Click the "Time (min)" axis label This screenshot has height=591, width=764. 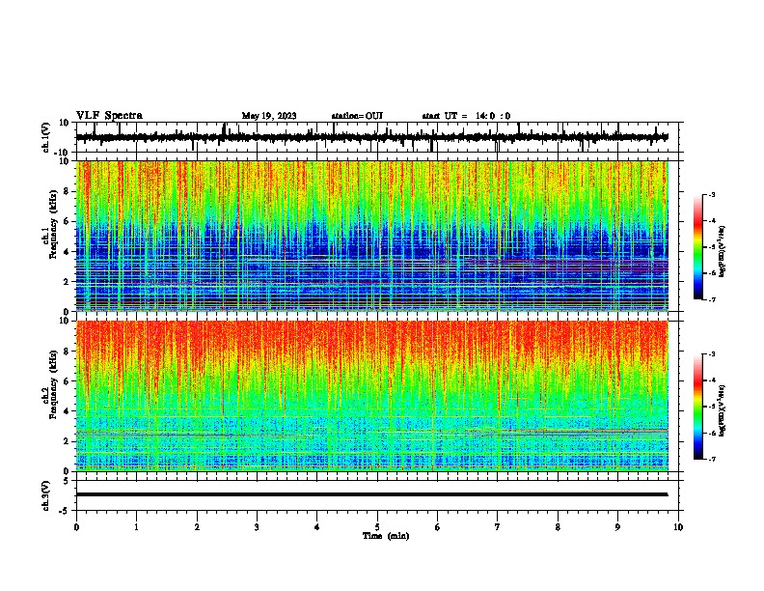coord(386,536)
